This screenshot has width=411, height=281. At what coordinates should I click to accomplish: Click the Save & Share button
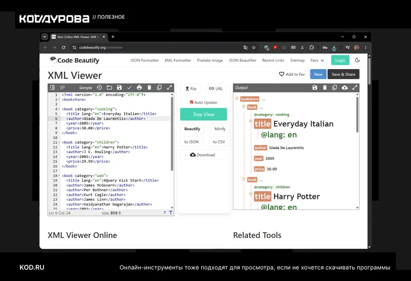point(343,74)
